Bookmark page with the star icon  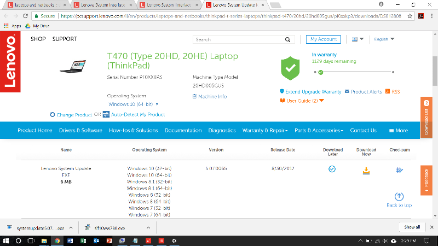[410, 16]
